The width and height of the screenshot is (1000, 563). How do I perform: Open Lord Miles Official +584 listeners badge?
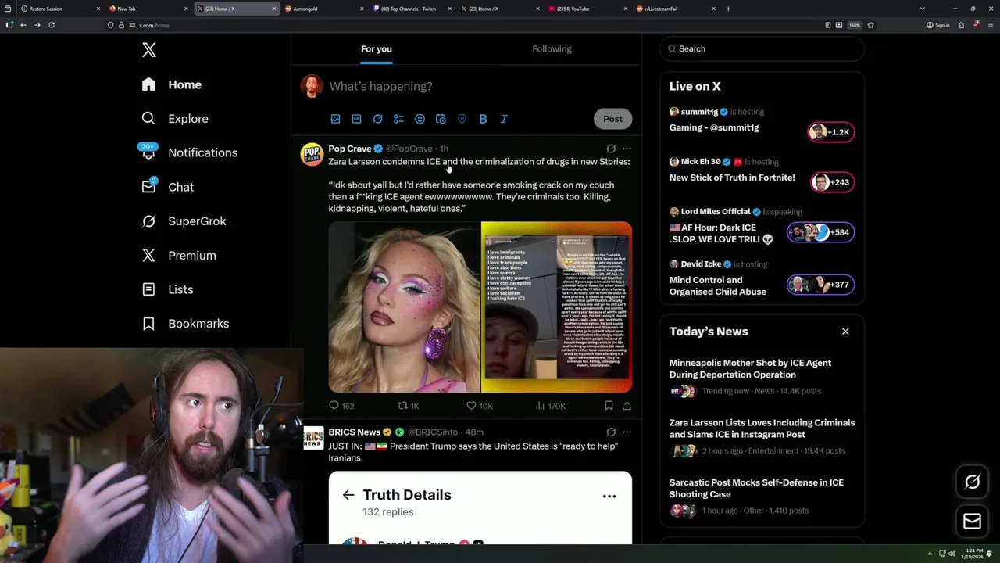pyautogui.click(x=820, y=232)
